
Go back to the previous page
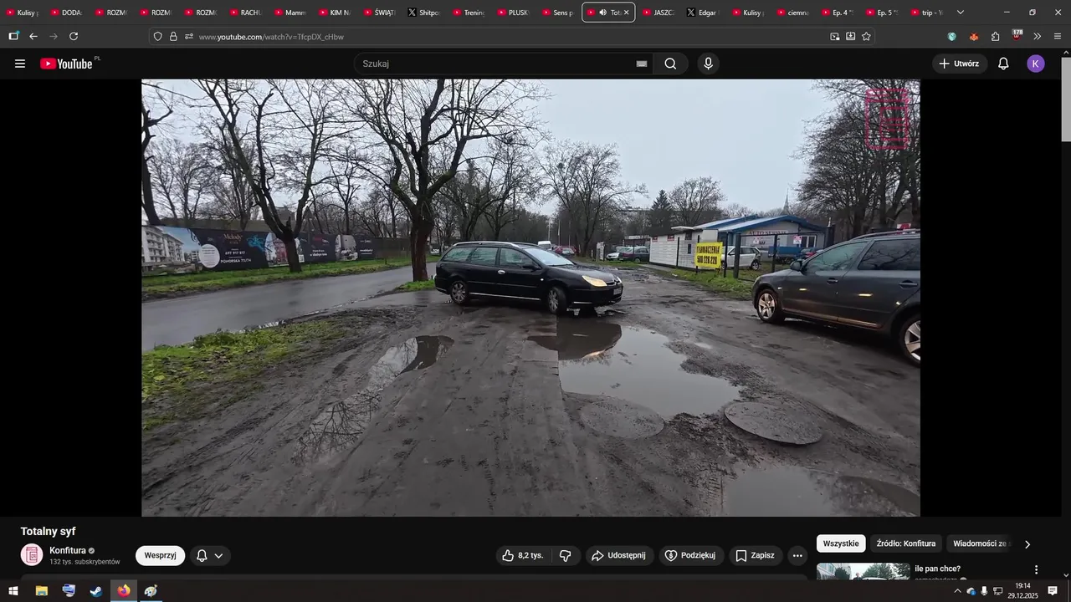(33, 36)
